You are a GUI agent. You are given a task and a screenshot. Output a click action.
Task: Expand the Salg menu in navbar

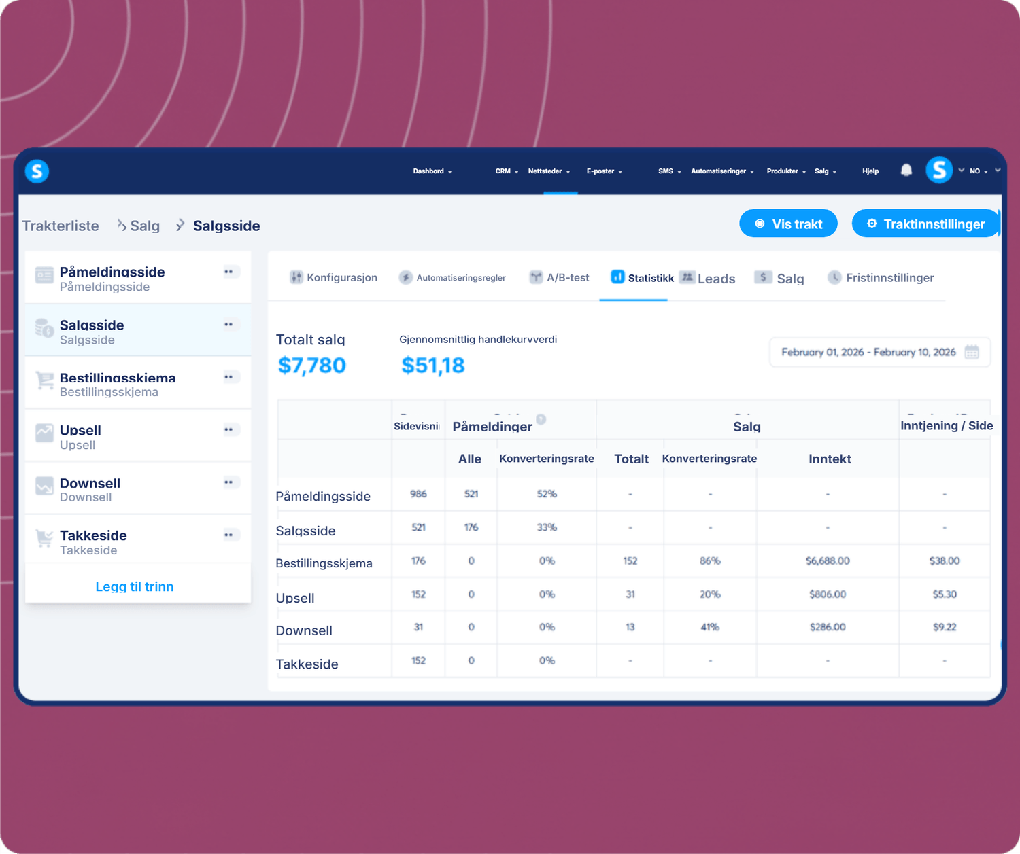click(826, 171)
